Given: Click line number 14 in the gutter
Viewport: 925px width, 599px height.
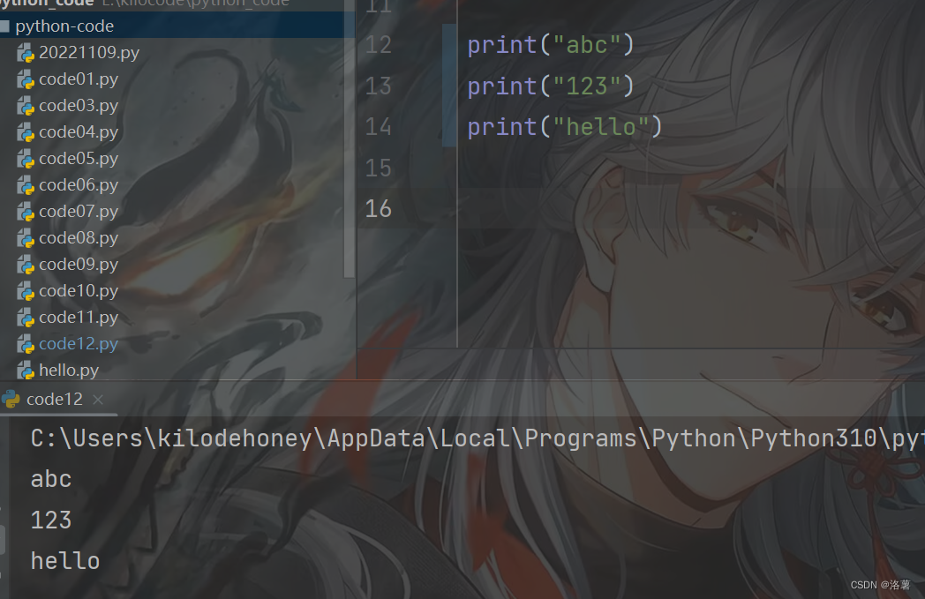Looking at the screenshot, I should click(x=378, y=127).
